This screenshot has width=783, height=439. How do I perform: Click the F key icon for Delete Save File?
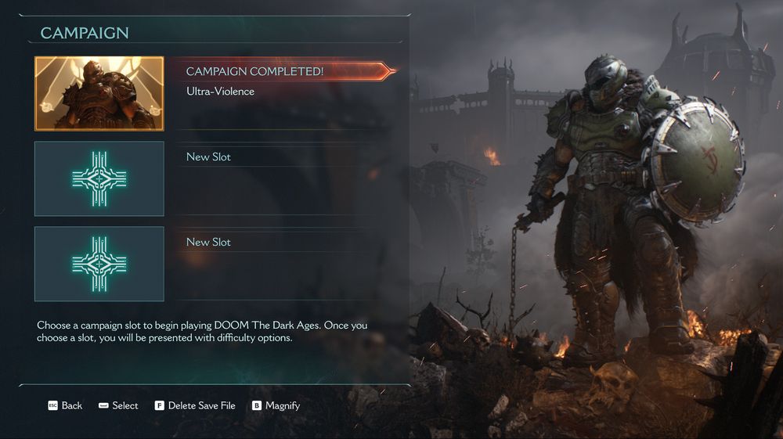pos(159,405)
